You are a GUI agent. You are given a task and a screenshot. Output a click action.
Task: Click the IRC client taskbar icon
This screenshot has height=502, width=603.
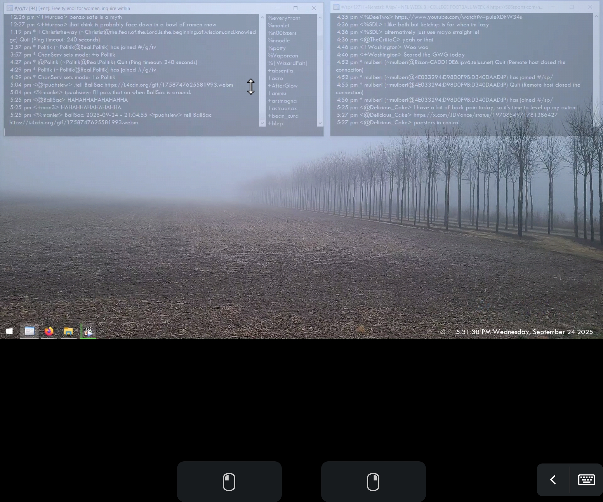29,332
